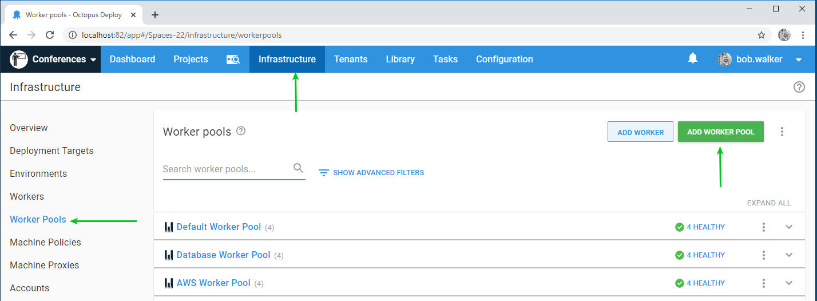817x301 pixels.
Task: Click help icon next to Worker pools heading
Action: (241, 131)
